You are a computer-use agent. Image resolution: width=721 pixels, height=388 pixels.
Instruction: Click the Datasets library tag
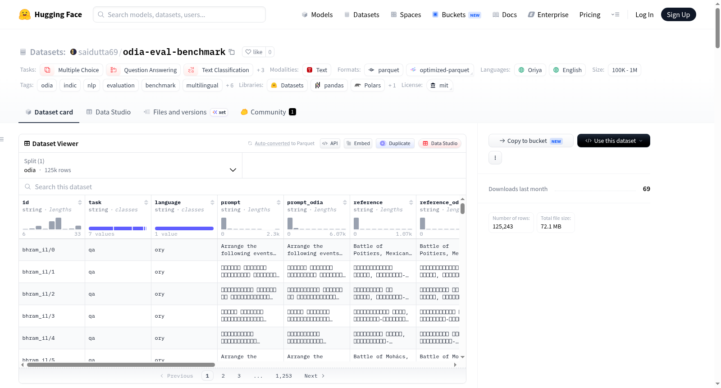287,85
